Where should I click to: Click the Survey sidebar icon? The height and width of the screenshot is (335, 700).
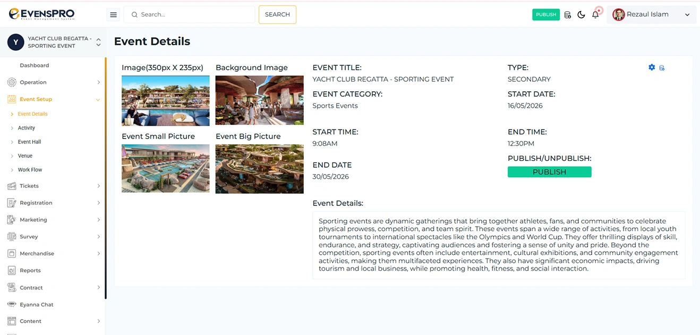click(x=12, y=237)
